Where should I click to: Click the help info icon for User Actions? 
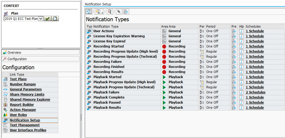point(241,31)
